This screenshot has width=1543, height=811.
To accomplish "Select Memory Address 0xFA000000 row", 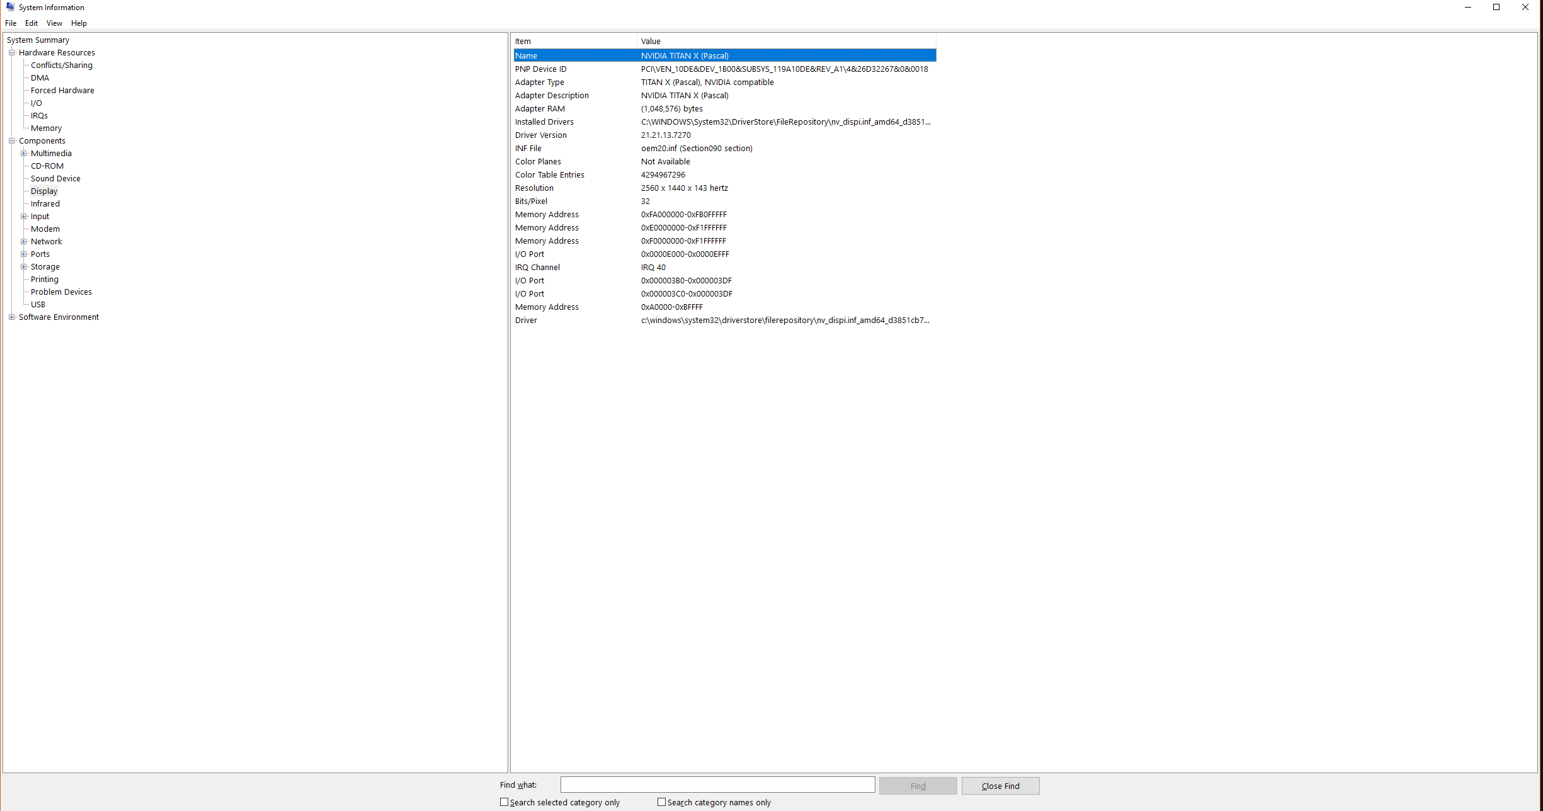I will coord(725,215).
